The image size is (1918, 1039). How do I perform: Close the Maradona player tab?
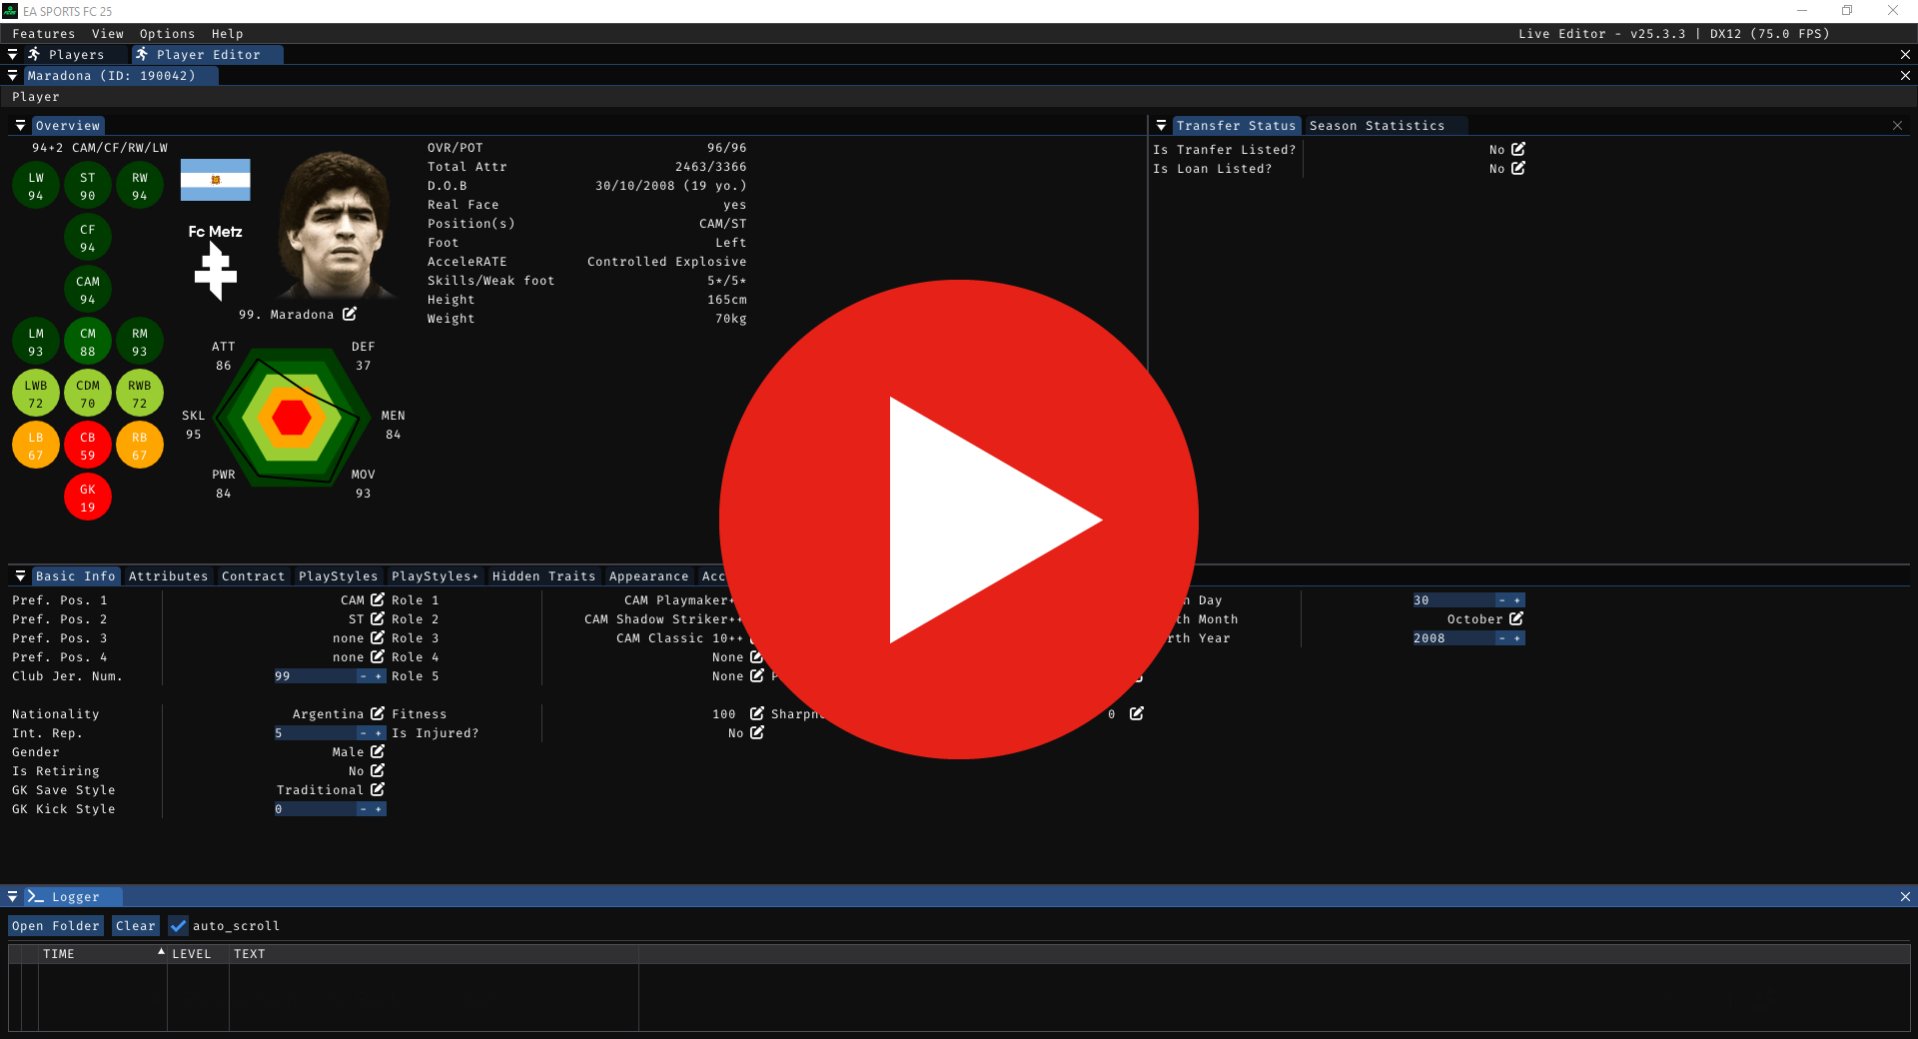(1905, 75)
